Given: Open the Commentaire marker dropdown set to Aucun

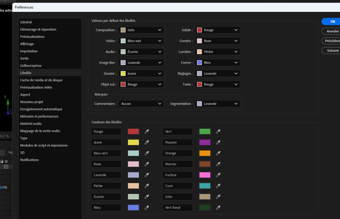Looking at the screenshot, I should coord(141,103).
